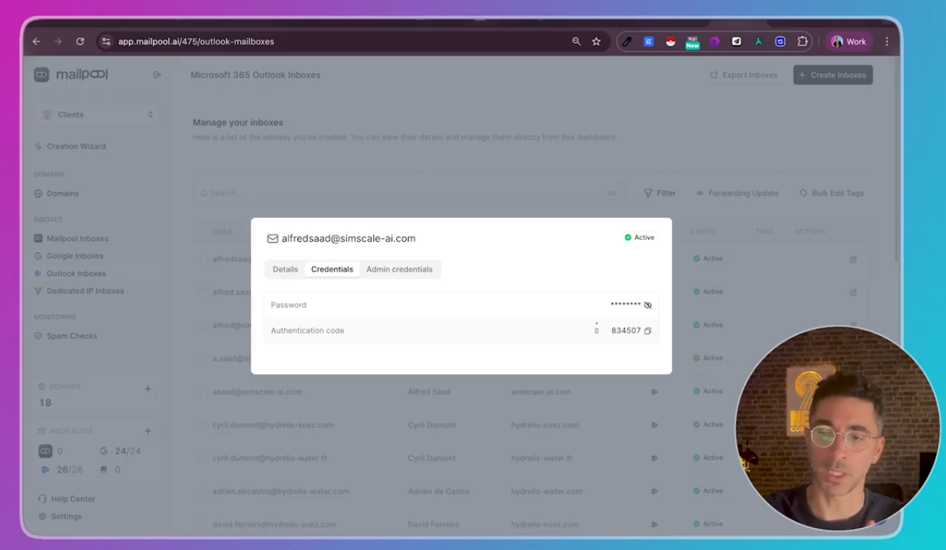Viewport: 946px width, 550px height.
Task: Tick the checkbox for cyril.dumont@hydrelis-water.fr
Action: tap(202, 458)
